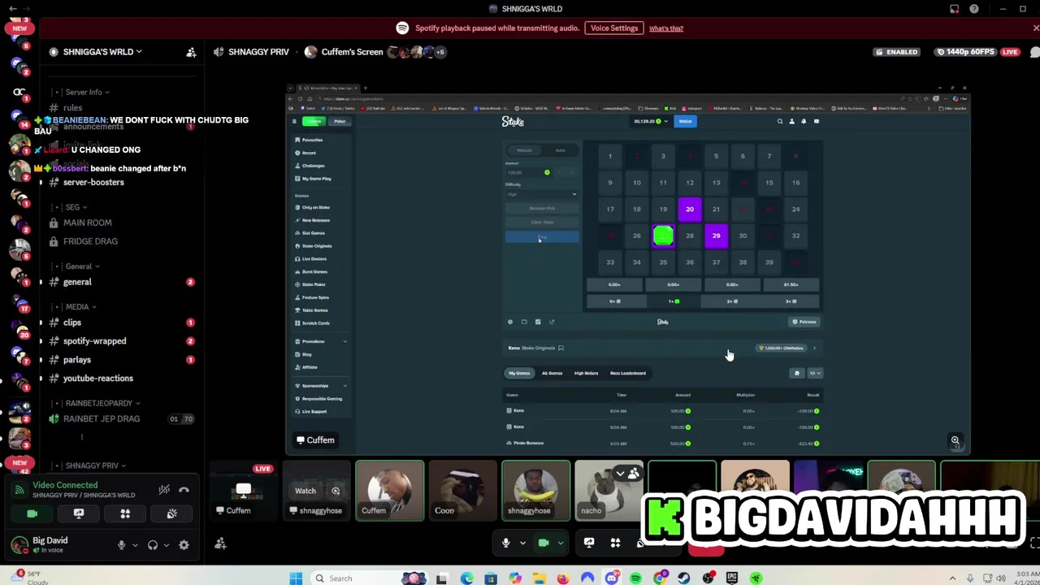
Task: Open Discord user settings gear
Action: pyautogui.click(x=184, y=545)
